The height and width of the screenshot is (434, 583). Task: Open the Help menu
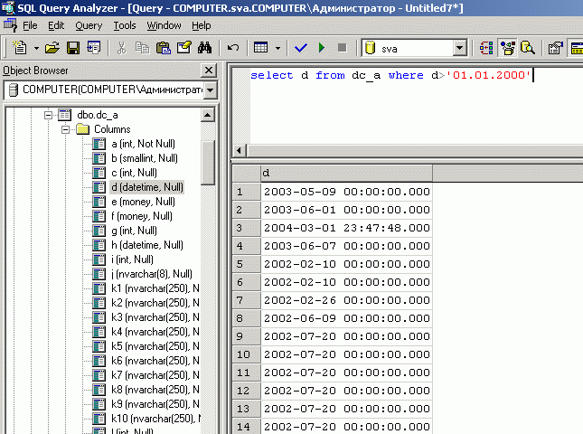[202, 25]
